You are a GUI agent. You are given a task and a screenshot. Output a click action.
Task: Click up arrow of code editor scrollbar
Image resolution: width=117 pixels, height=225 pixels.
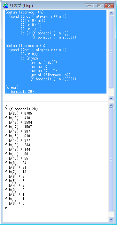pos(111,13)
